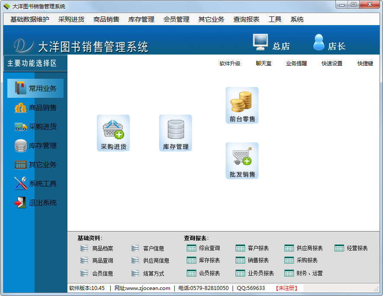Open 客户信息 under 基础资料
This screenshot has height=296, width=383.
coord(147,248)
